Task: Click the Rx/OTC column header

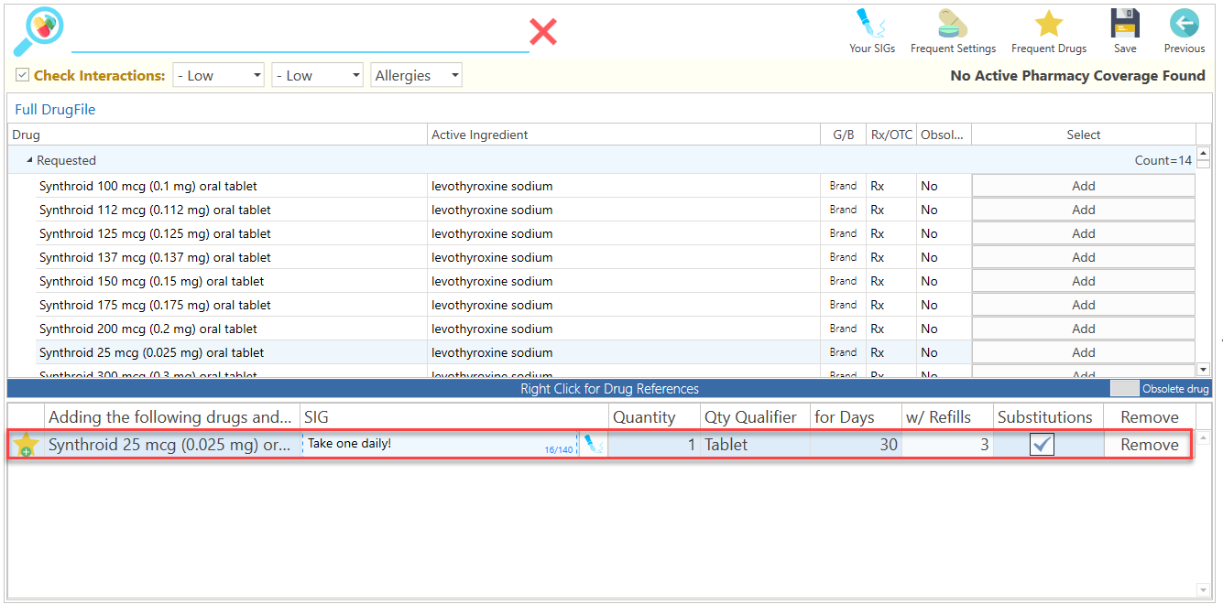Action: pos(891,135)
